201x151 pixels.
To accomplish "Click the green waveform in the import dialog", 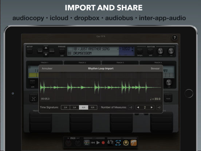I will coord(100,87).
